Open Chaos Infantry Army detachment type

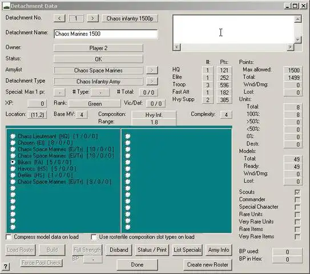[98, 82]
